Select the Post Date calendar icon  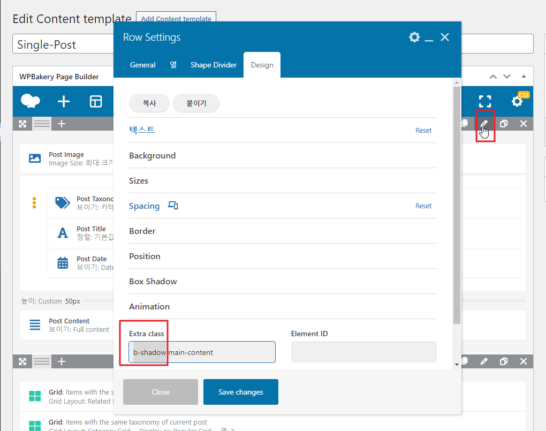(x=63, y=263)
